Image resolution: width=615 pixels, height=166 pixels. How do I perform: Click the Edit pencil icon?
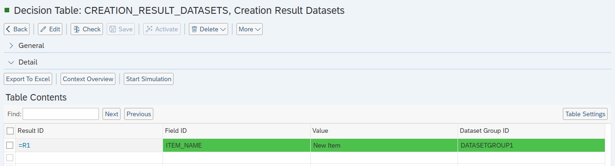coord(43,29)
